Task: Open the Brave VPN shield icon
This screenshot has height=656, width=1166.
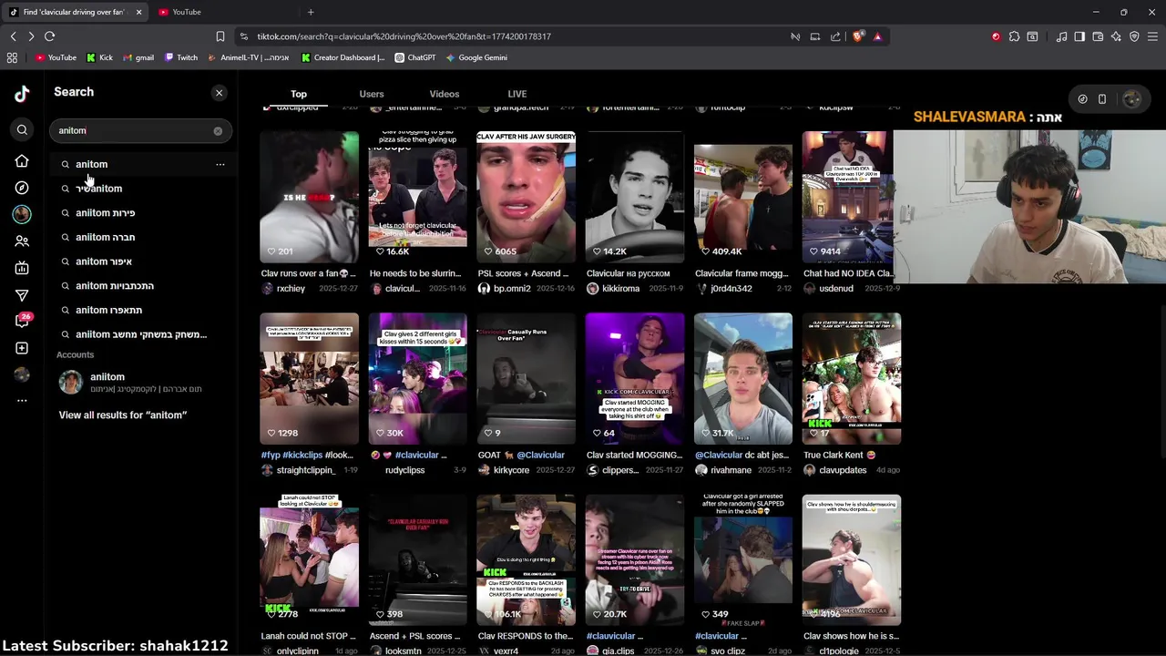Action: tap(1134, 36)
